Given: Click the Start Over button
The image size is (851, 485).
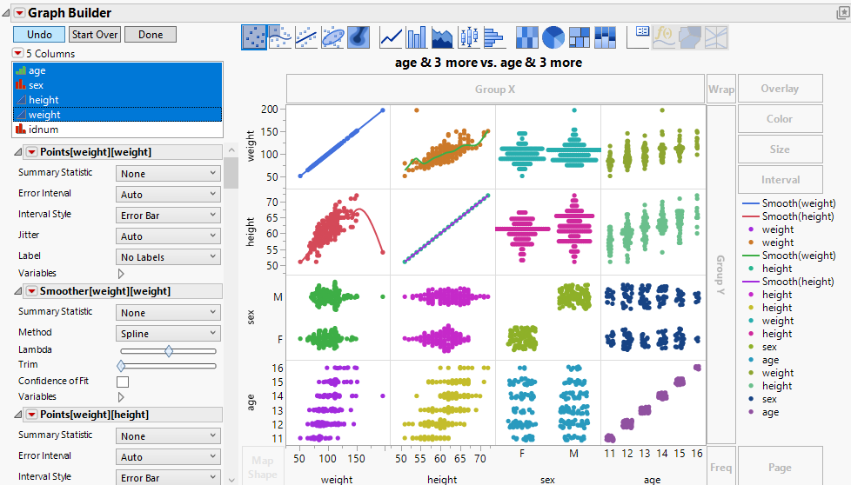Looking at the screenshot, I should pos(95,35).
